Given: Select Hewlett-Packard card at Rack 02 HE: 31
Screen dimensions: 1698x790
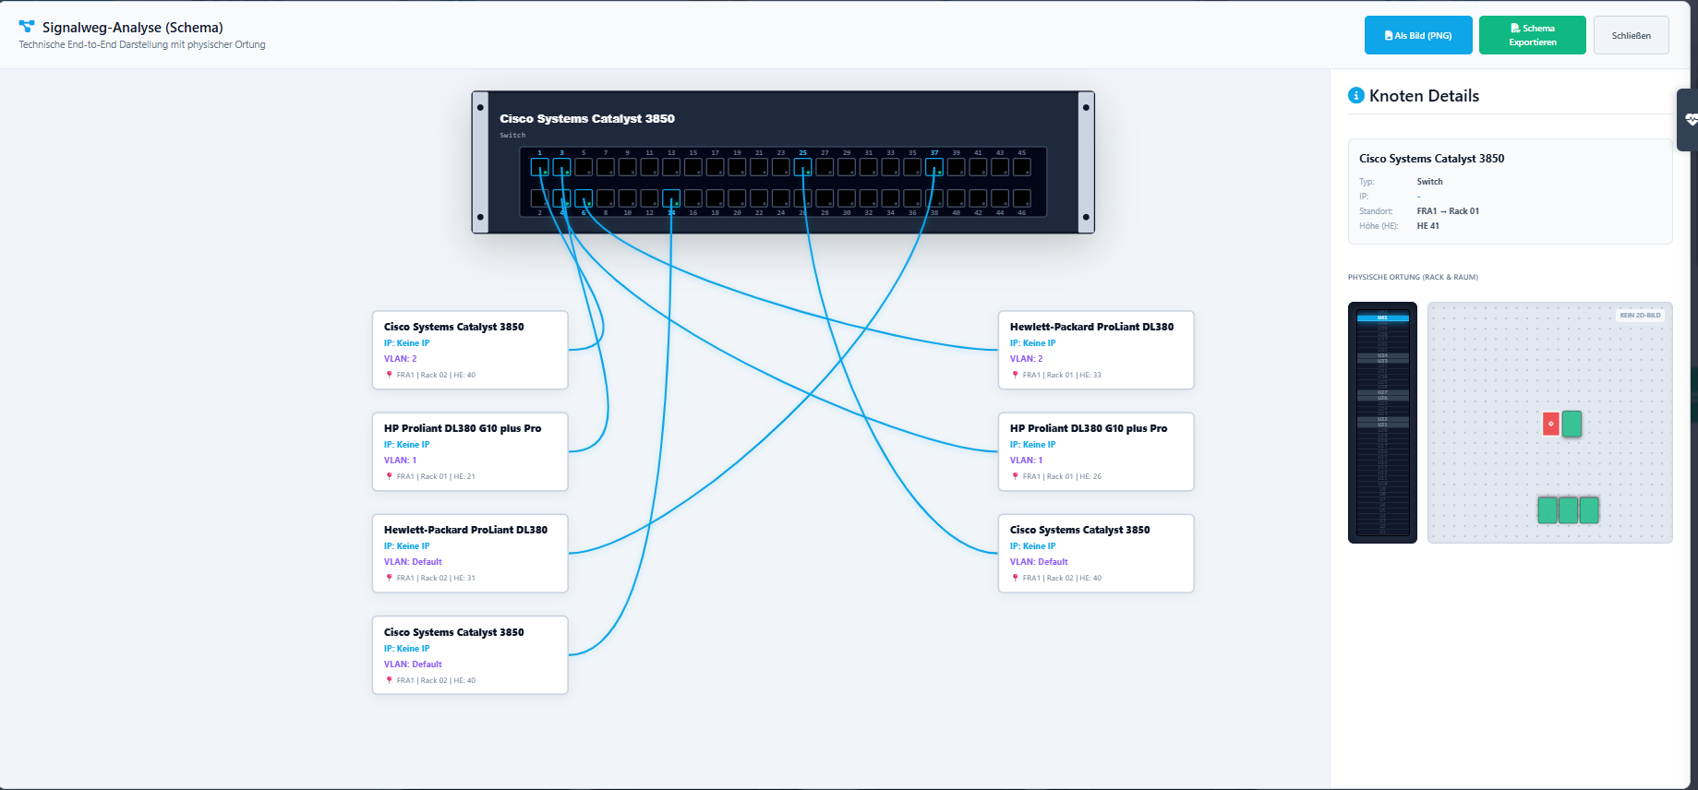Looking at the screenshot, I should [470, 553].
